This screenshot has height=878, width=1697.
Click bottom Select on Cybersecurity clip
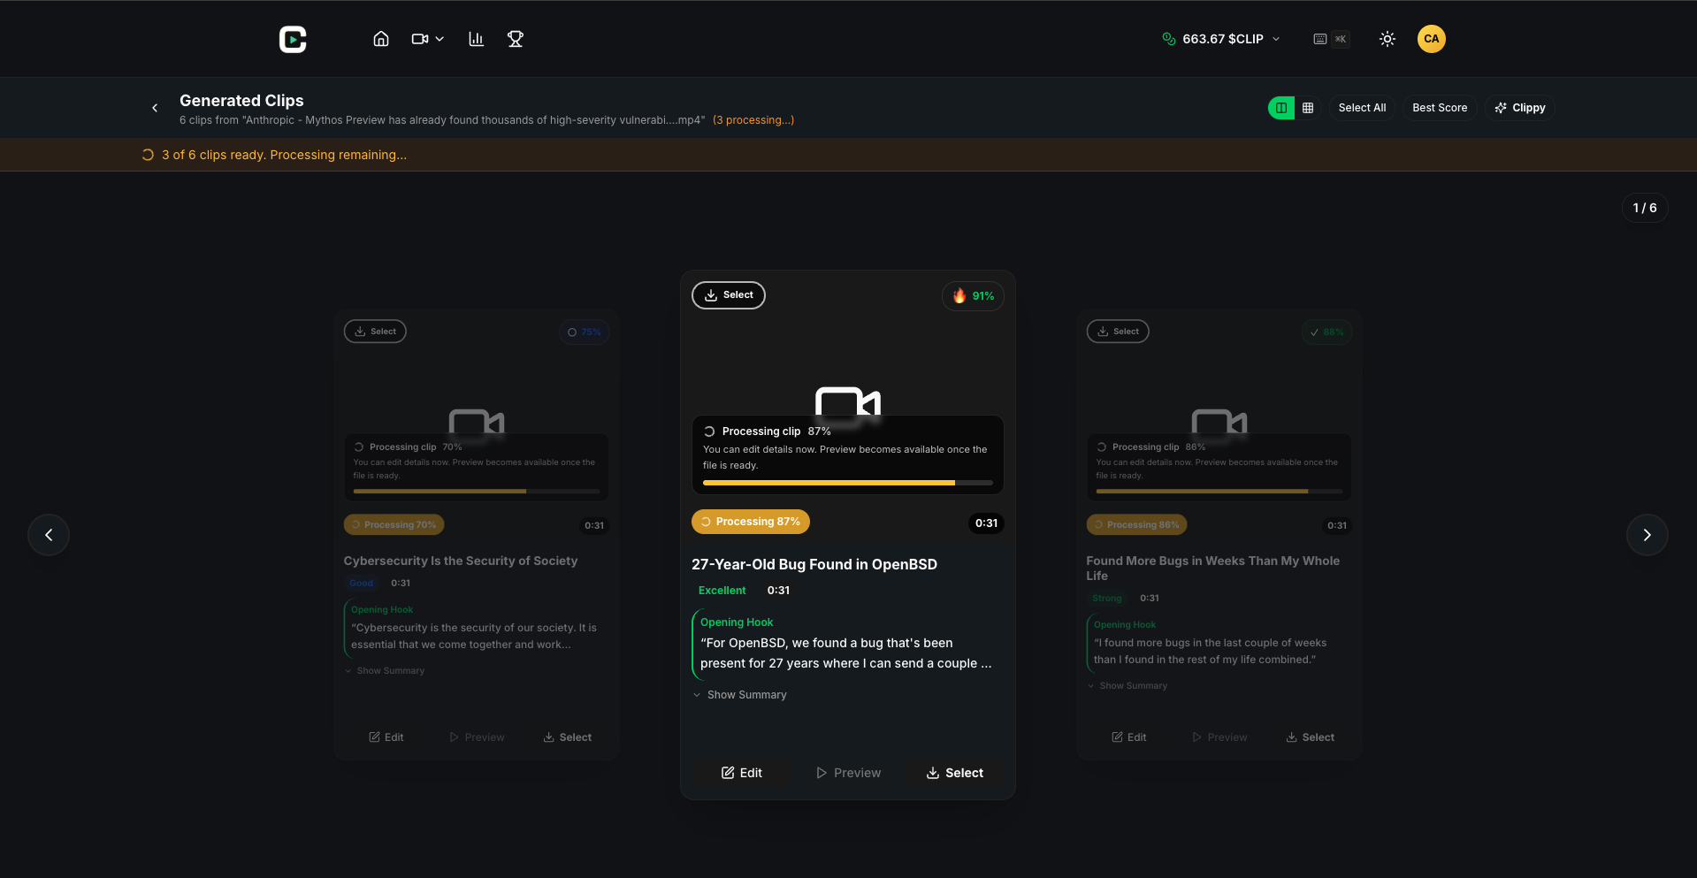coord(567,737)
